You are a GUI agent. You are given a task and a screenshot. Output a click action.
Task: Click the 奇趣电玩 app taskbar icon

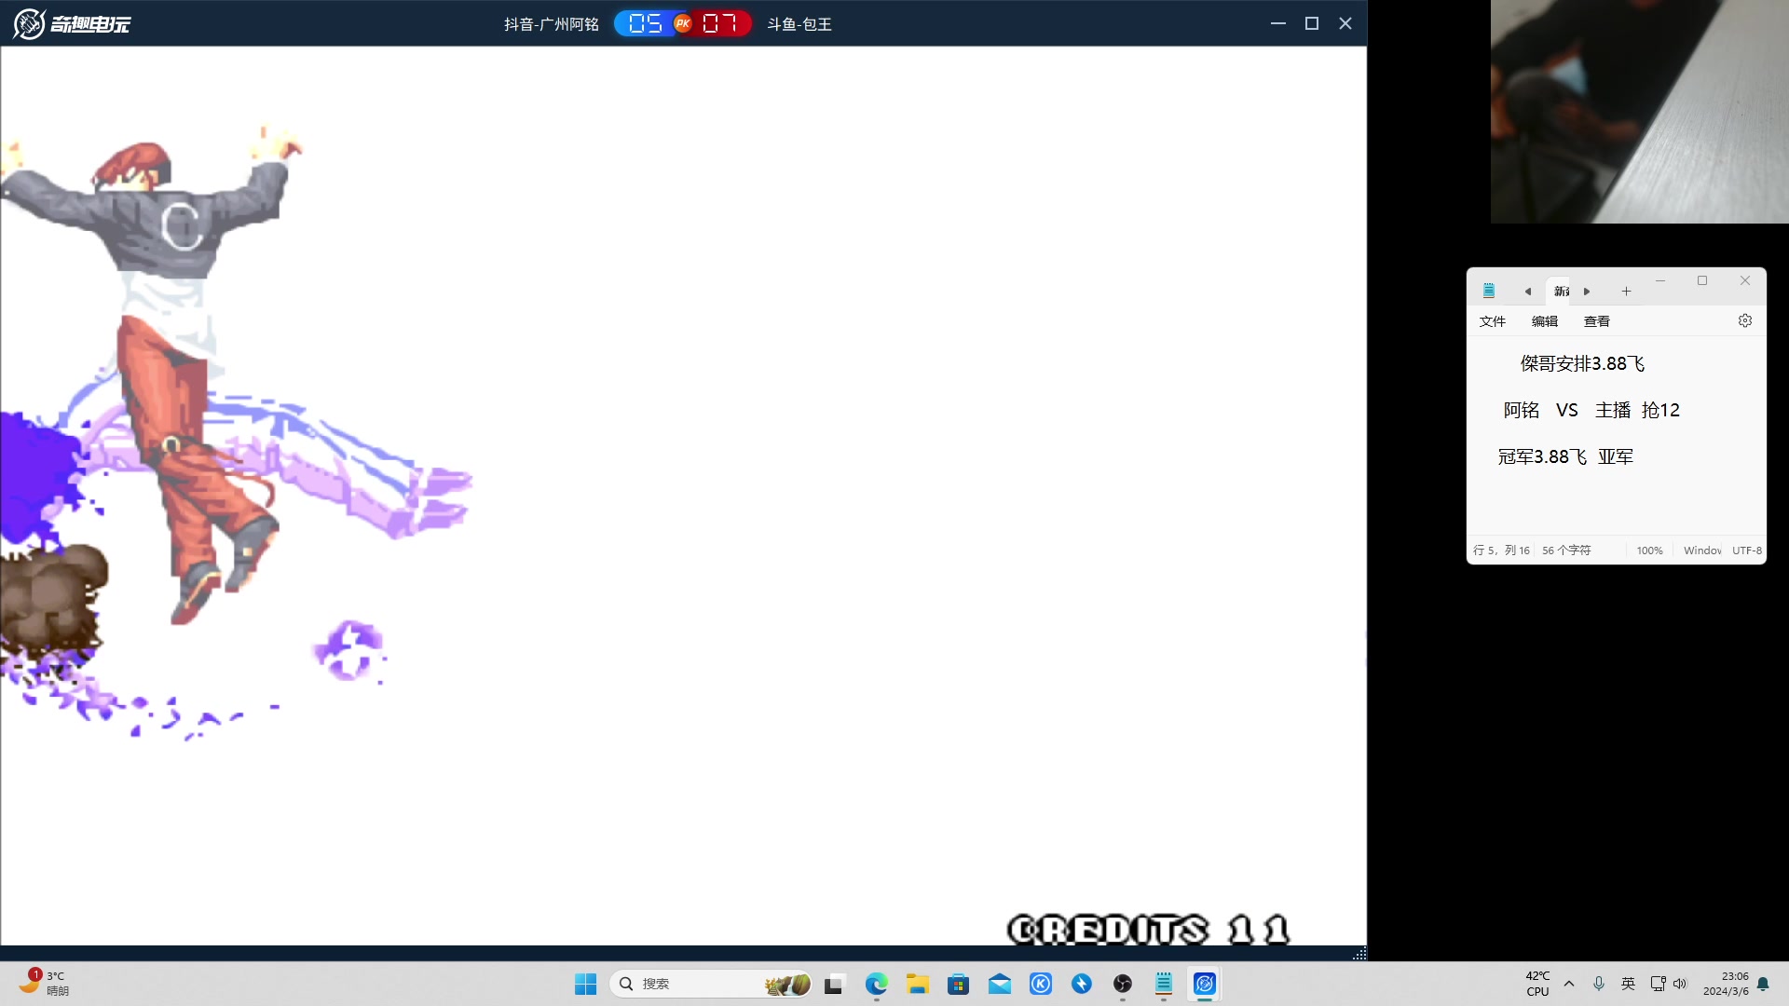click(1205, 984)
